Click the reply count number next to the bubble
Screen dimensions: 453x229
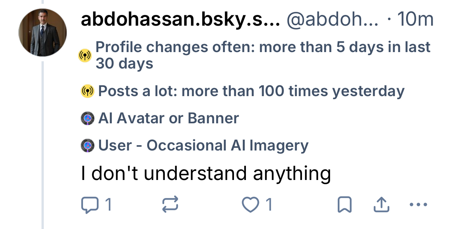[x=108, y=205]
